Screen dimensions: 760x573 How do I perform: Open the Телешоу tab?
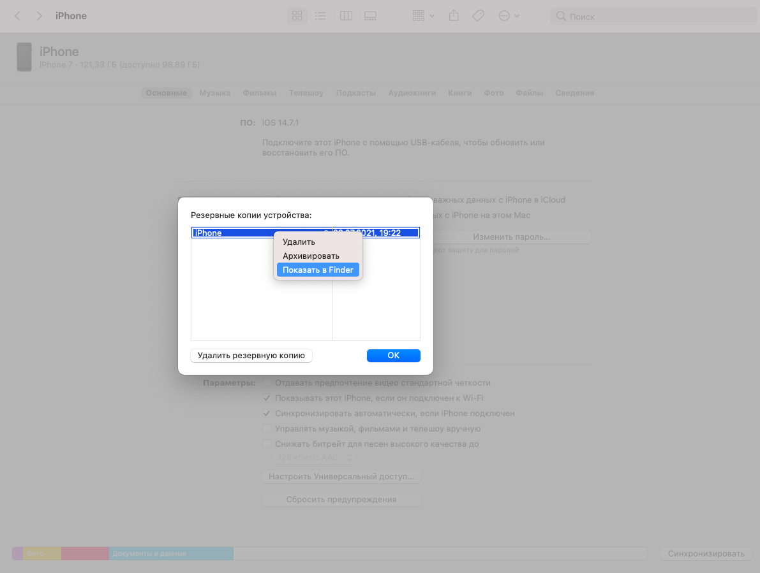click(x=306, y=93)
